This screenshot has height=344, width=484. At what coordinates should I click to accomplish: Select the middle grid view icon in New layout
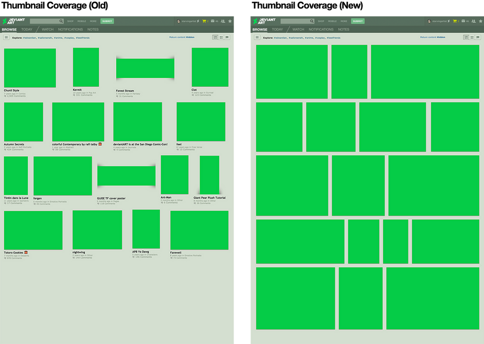coord(472,37)
